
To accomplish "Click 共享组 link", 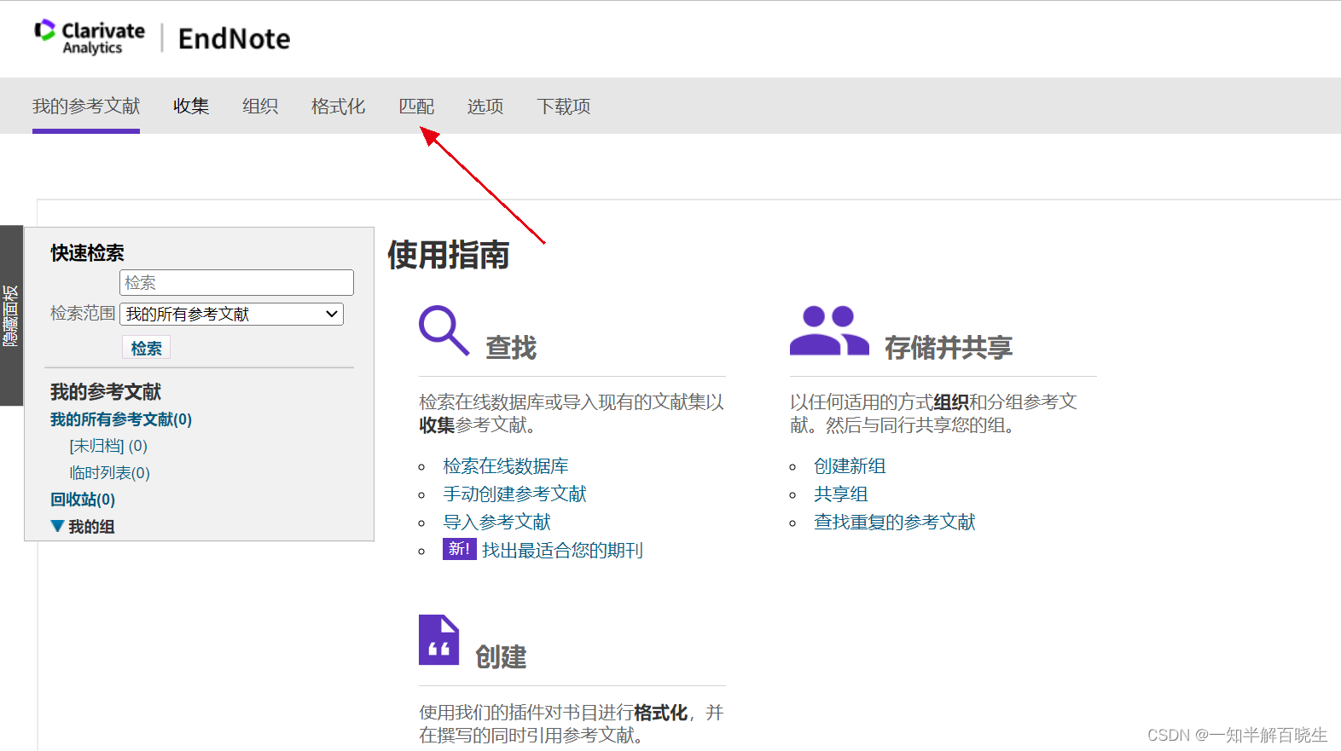I will click(840, 494).
